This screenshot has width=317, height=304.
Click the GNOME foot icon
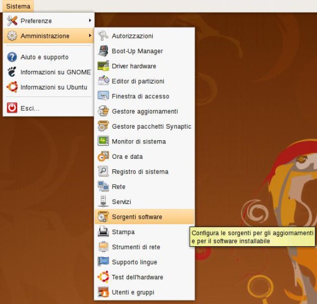12,72
